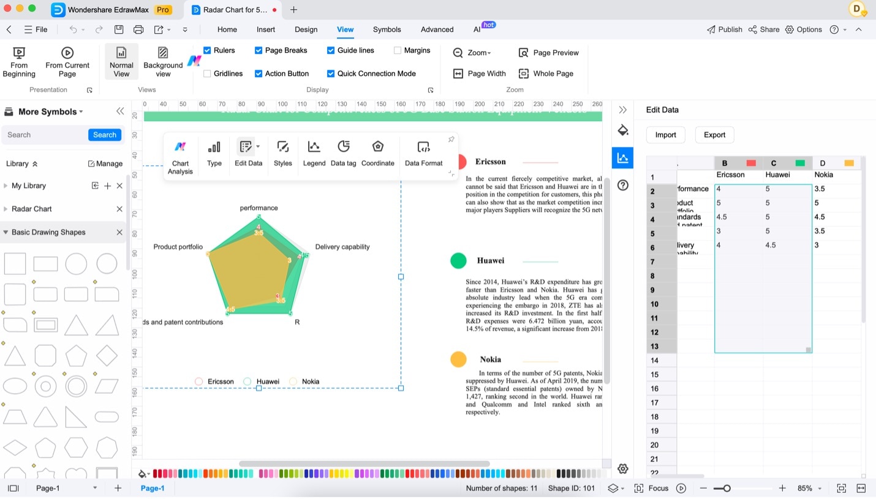Click the green swatch in column C header
This screenshot has width=876, height=499.
click(x=800, y=163)
